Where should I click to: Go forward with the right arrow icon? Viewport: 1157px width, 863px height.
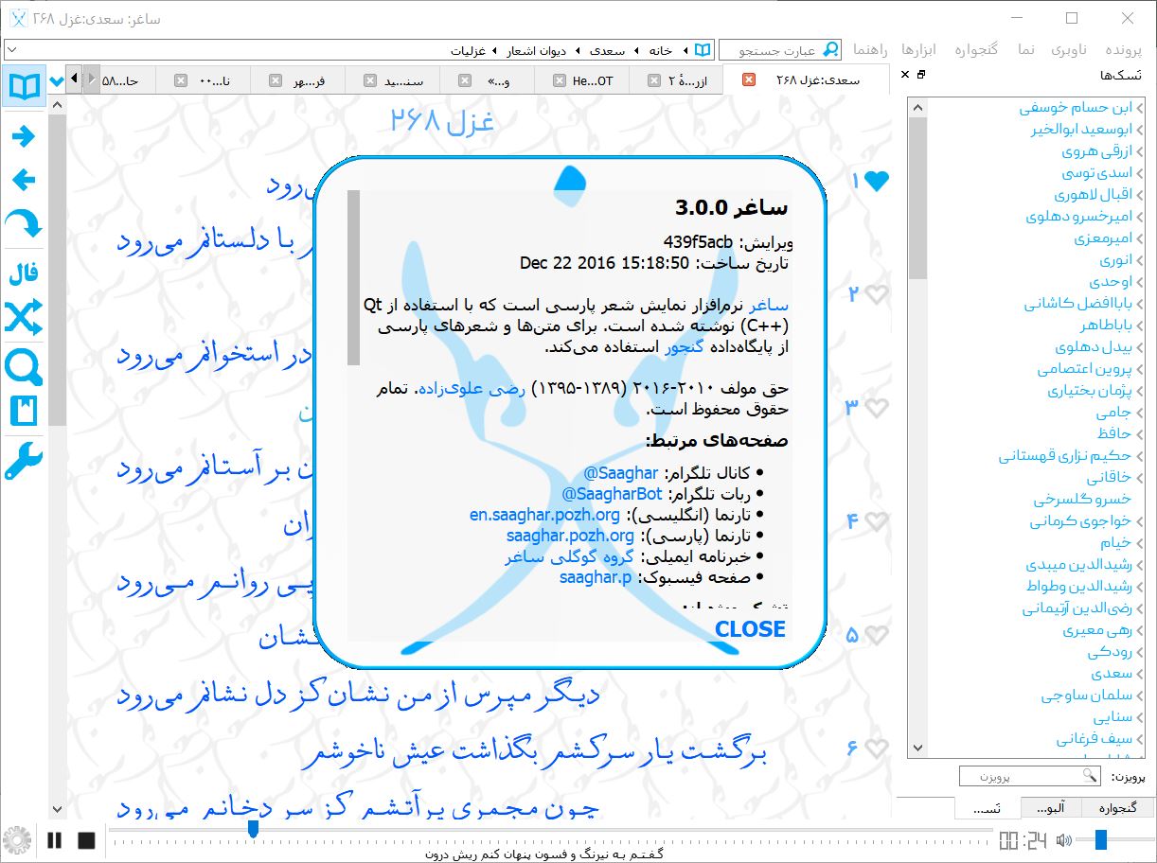click(x=24, y=137)
